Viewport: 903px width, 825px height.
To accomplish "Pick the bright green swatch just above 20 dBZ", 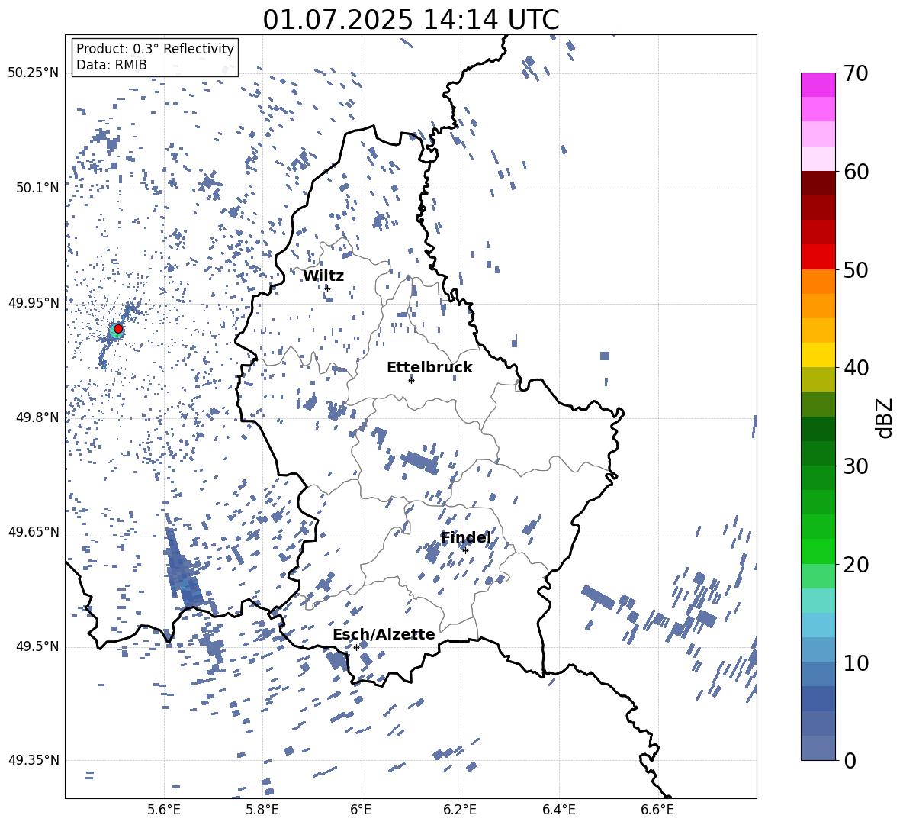I will 818,551.
